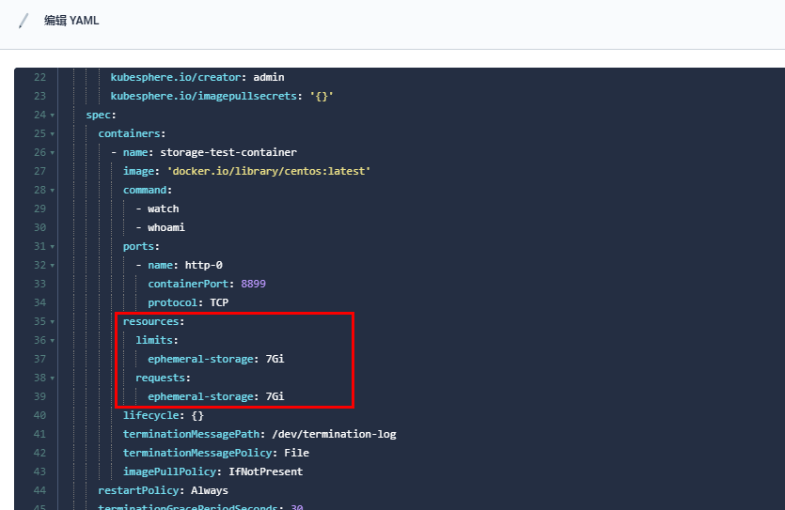Fold the http-0 port entry at line 32
The image size is (785, 510).
pyautogui.click(x=52, y=265)
